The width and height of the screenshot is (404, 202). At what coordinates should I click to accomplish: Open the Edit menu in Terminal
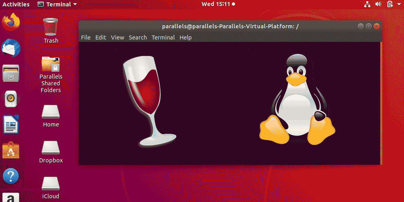[x=101, y=37]
